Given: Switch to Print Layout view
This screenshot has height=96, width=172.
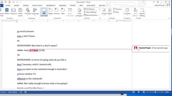Looking at the screenshot, I should click(x=139, y=92).
